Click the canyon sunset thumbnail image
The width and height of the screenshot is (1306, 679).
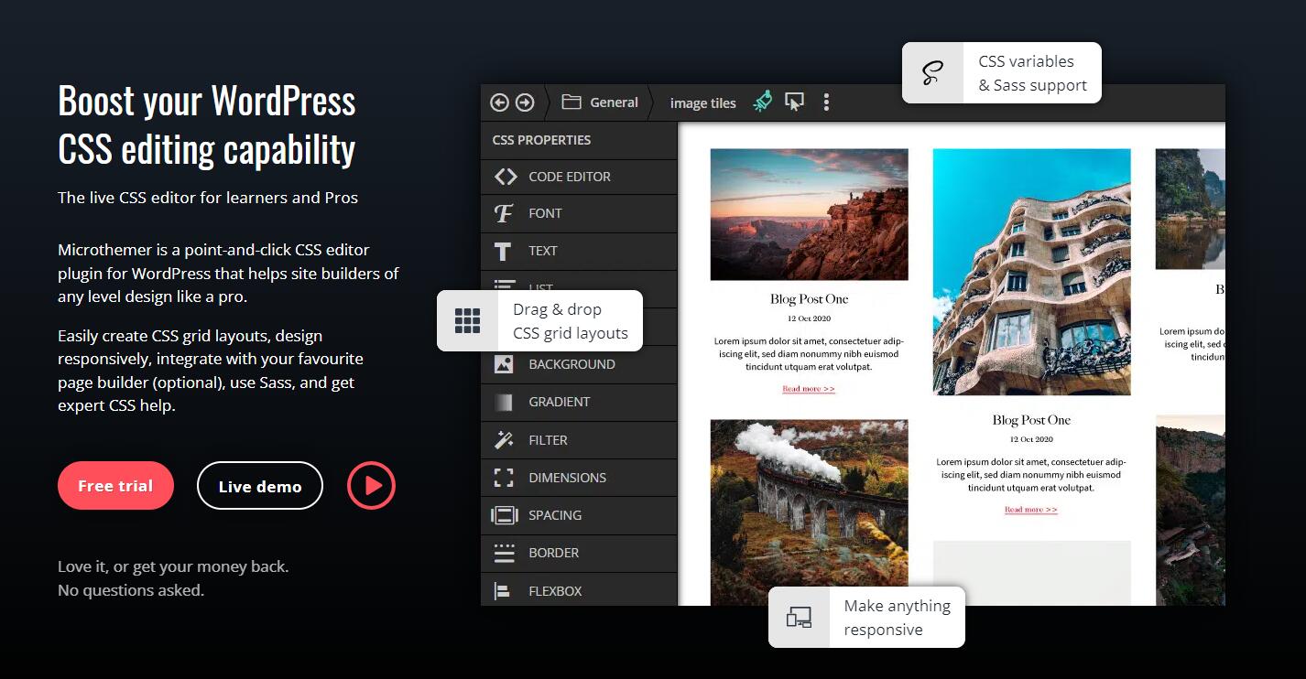(x=810, y=214)
